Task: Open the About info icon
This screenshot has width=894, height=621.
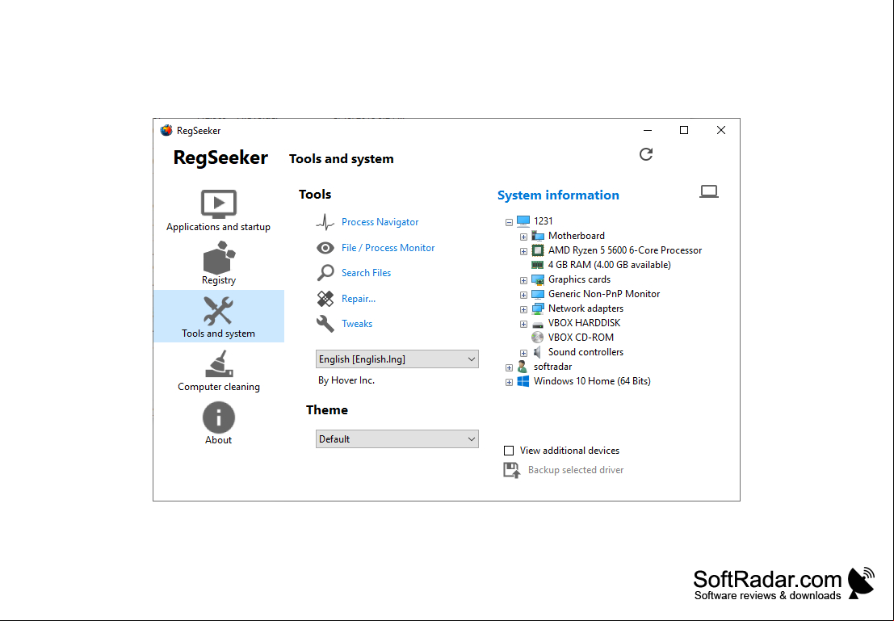Action: pos(218,417)
